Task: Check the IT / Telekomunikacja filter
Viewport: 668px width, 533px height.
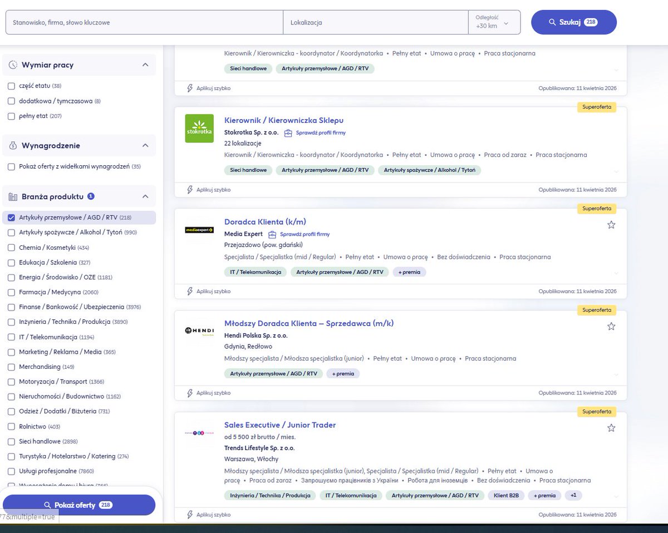Action: pos(11,337)
